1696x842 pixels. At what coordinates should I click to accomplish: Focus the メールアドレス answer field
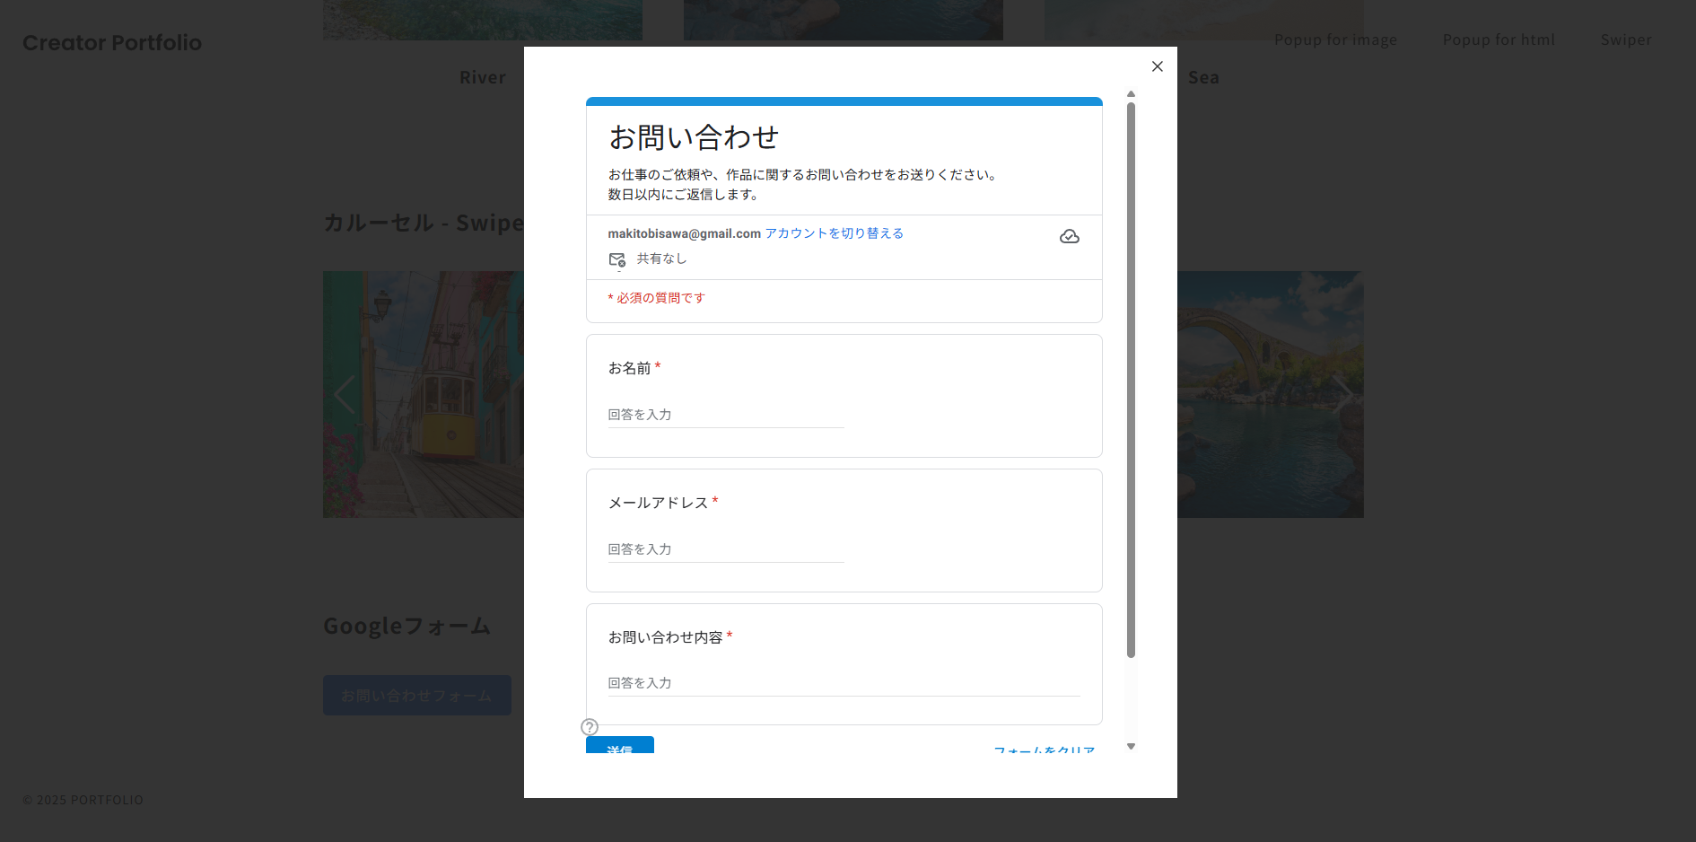pos(725,549)
